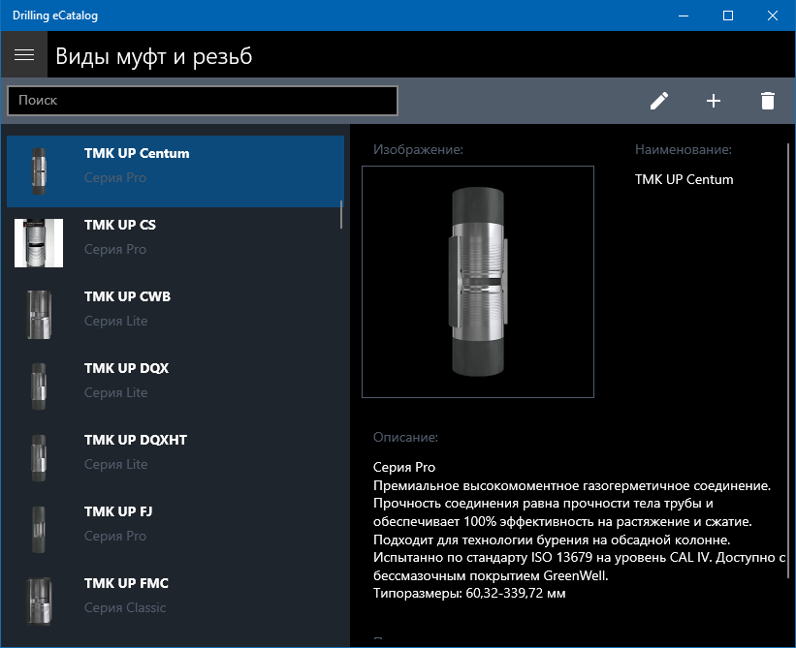Click the Типоразмеры 60,32-339,72 мм line
This screenshot has width=796, height=648.
pos(469,593)
